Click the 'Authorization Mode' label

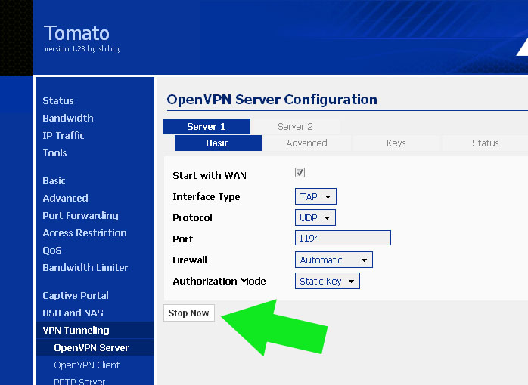click(x=219, y=281)
